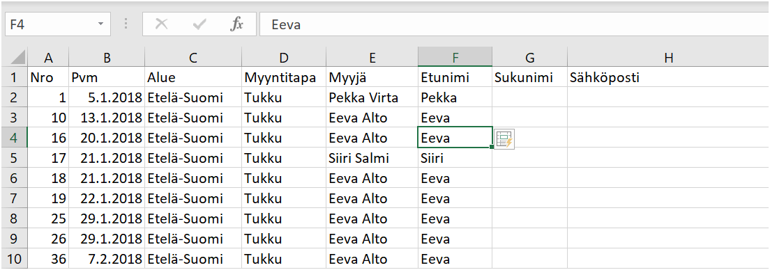Select row 8 header
Image resolution: width=770 pixels, height=270 pixels.
click(14, 219)
